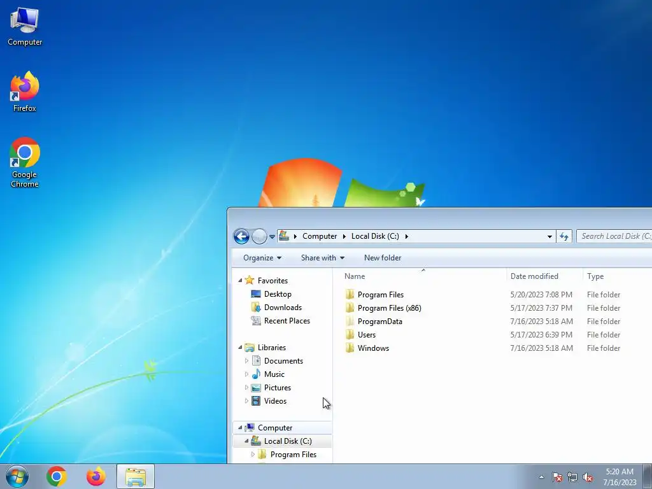
Task: Show hidden tray icons arrow
Action: [541, 477]
